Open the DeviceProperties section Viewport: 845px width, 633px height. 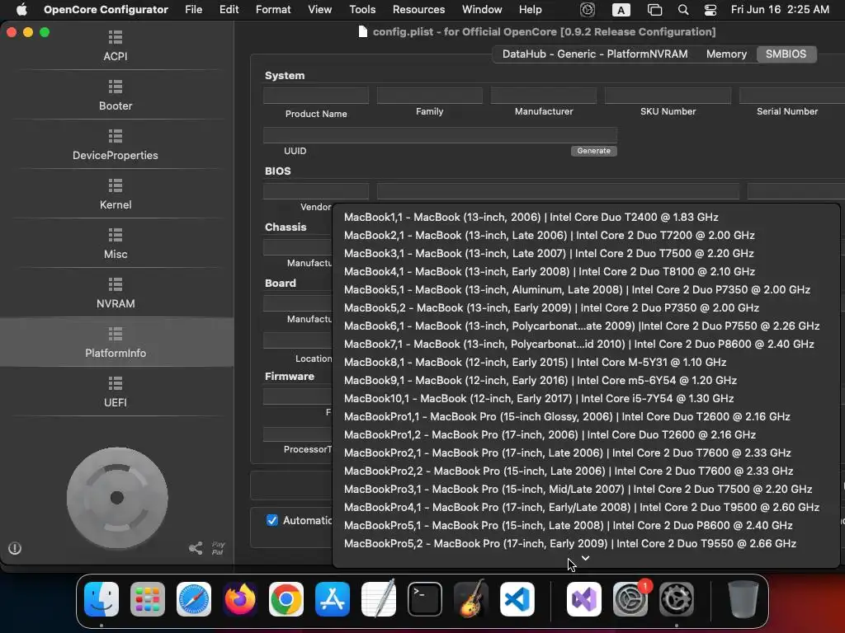[x=116, y=145]
